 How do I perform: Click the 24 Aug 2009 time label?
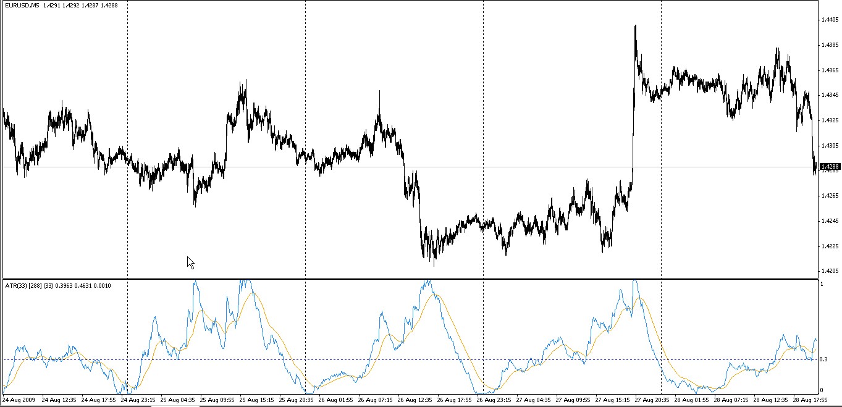coord(20,400)
